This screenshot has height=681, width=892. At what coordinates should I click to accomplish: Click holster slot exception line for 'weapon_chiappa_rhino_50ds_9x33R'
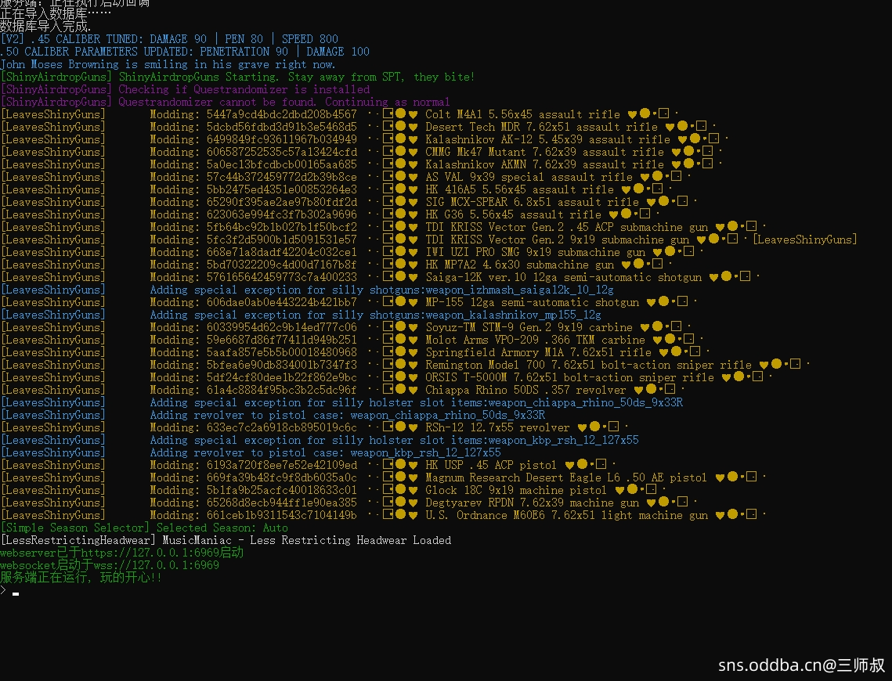342,402
